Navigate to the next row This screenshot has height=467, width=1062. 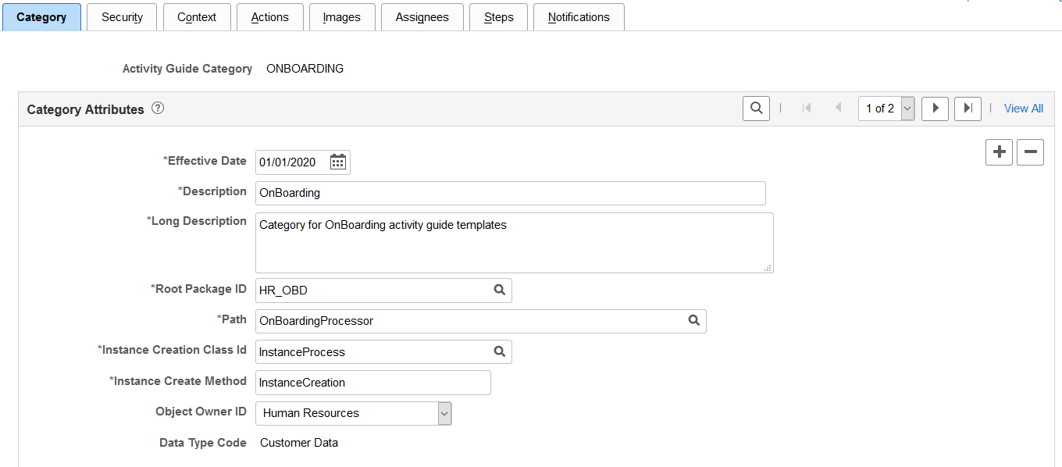[935, 108]
